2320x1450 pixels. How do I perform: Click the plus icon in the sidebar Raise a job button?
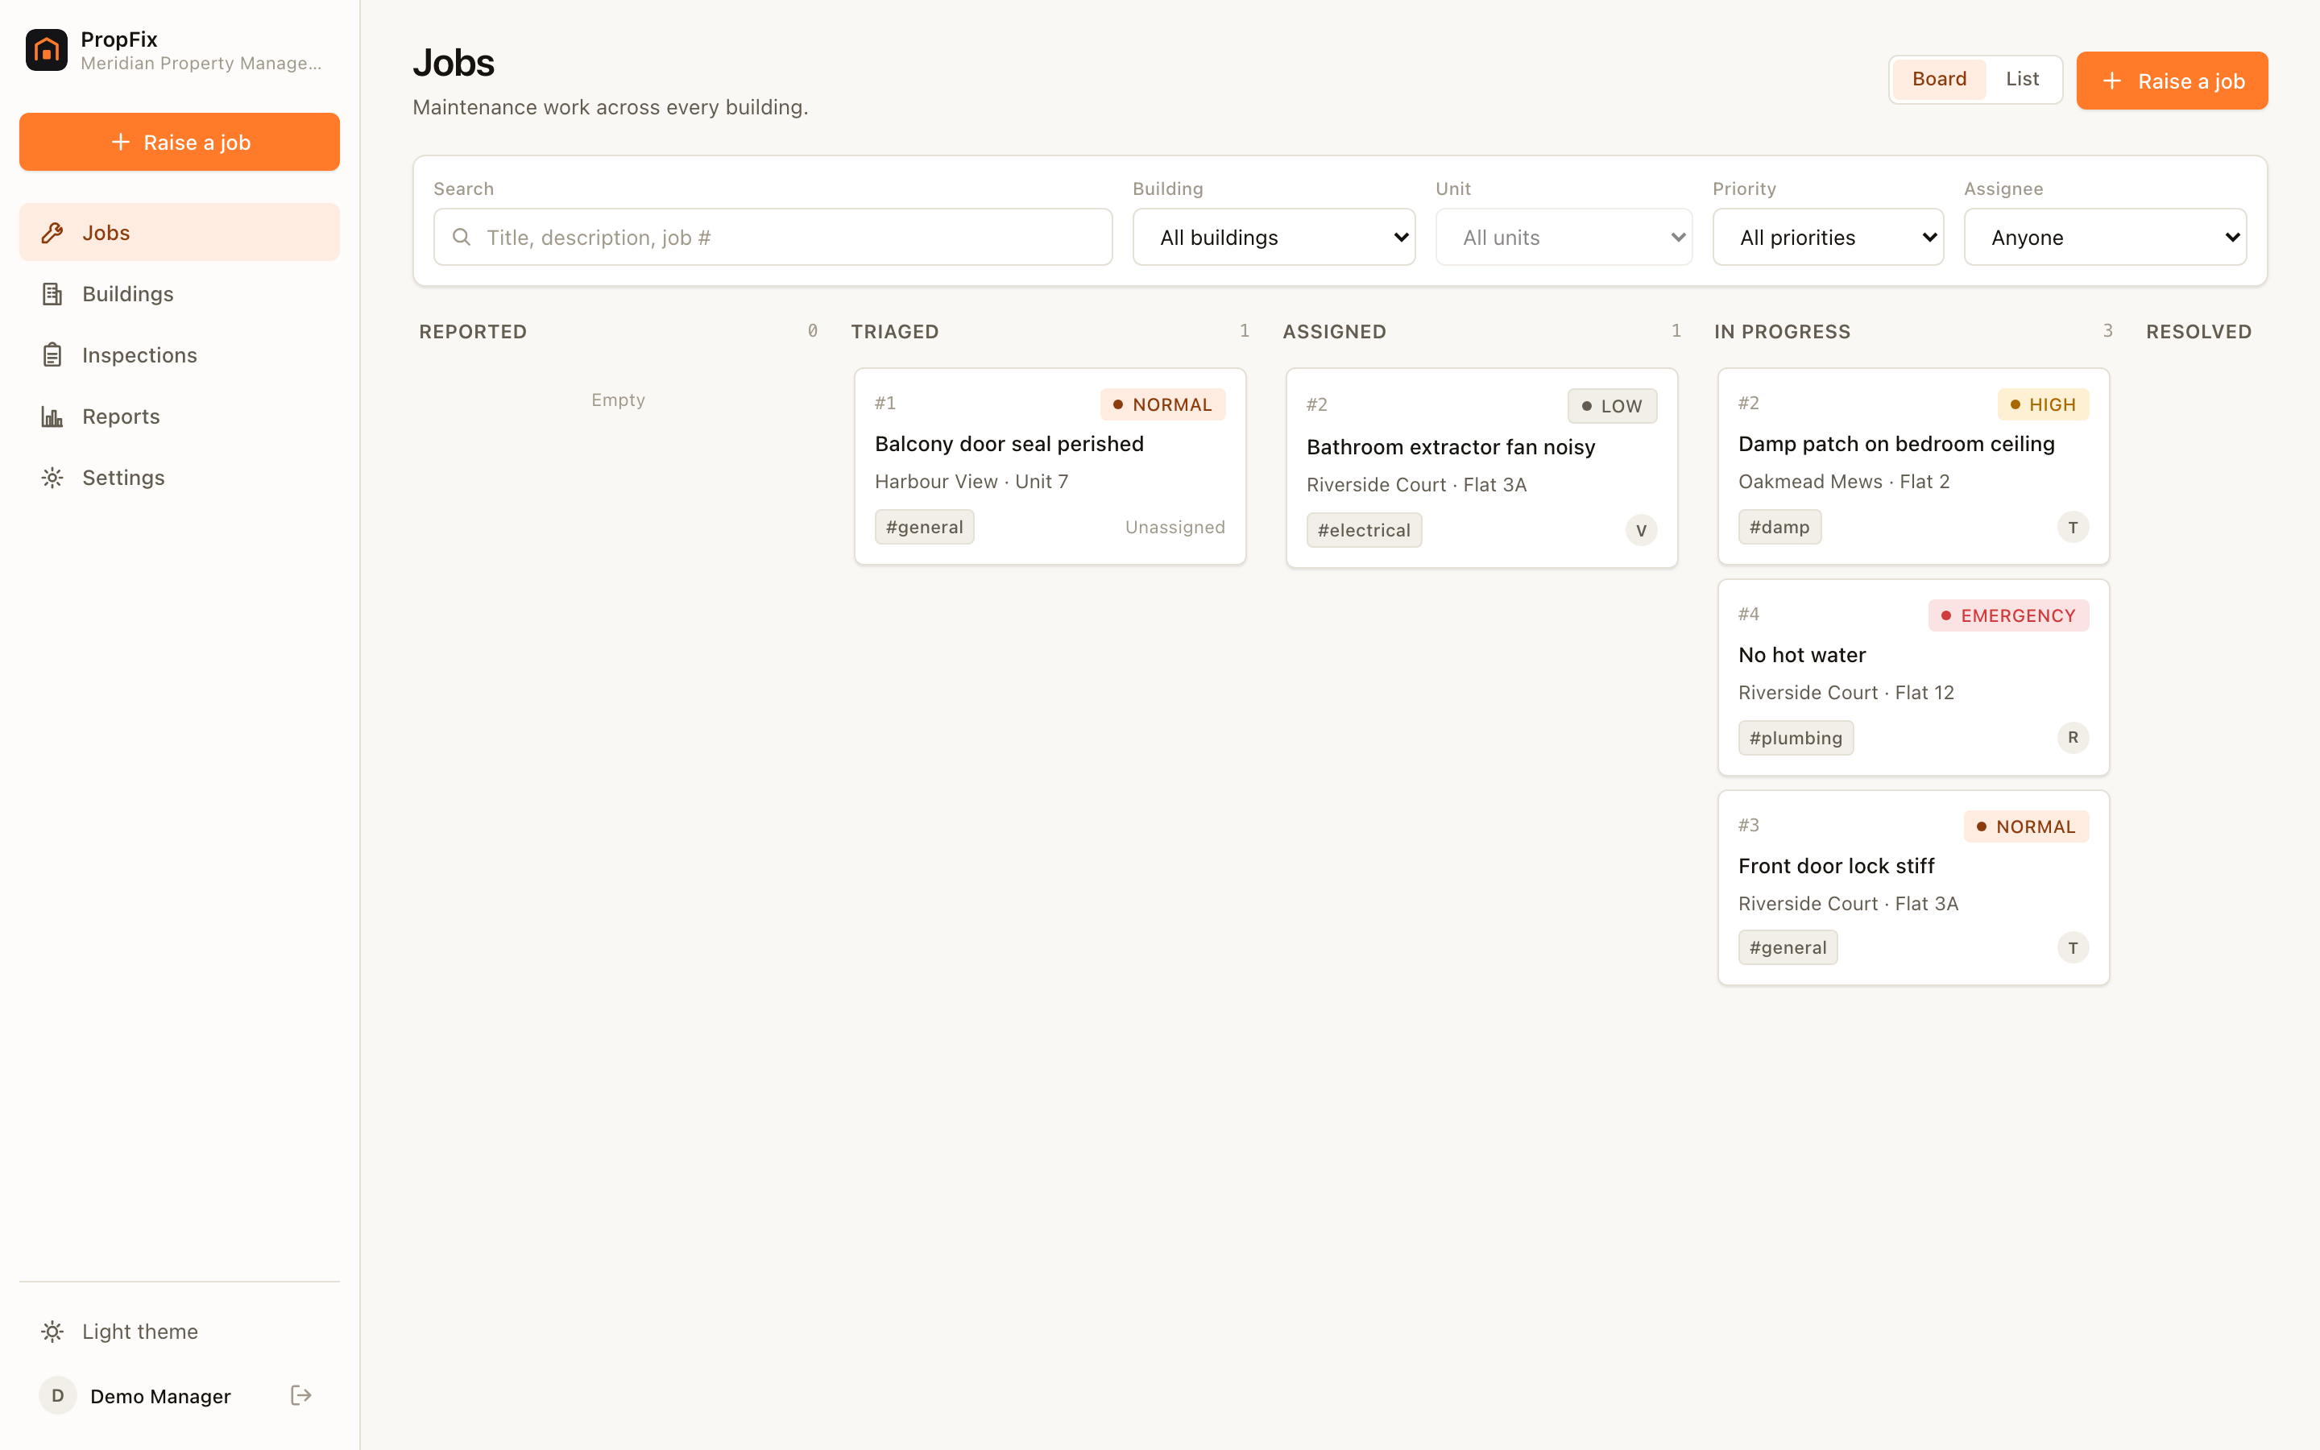121,142
